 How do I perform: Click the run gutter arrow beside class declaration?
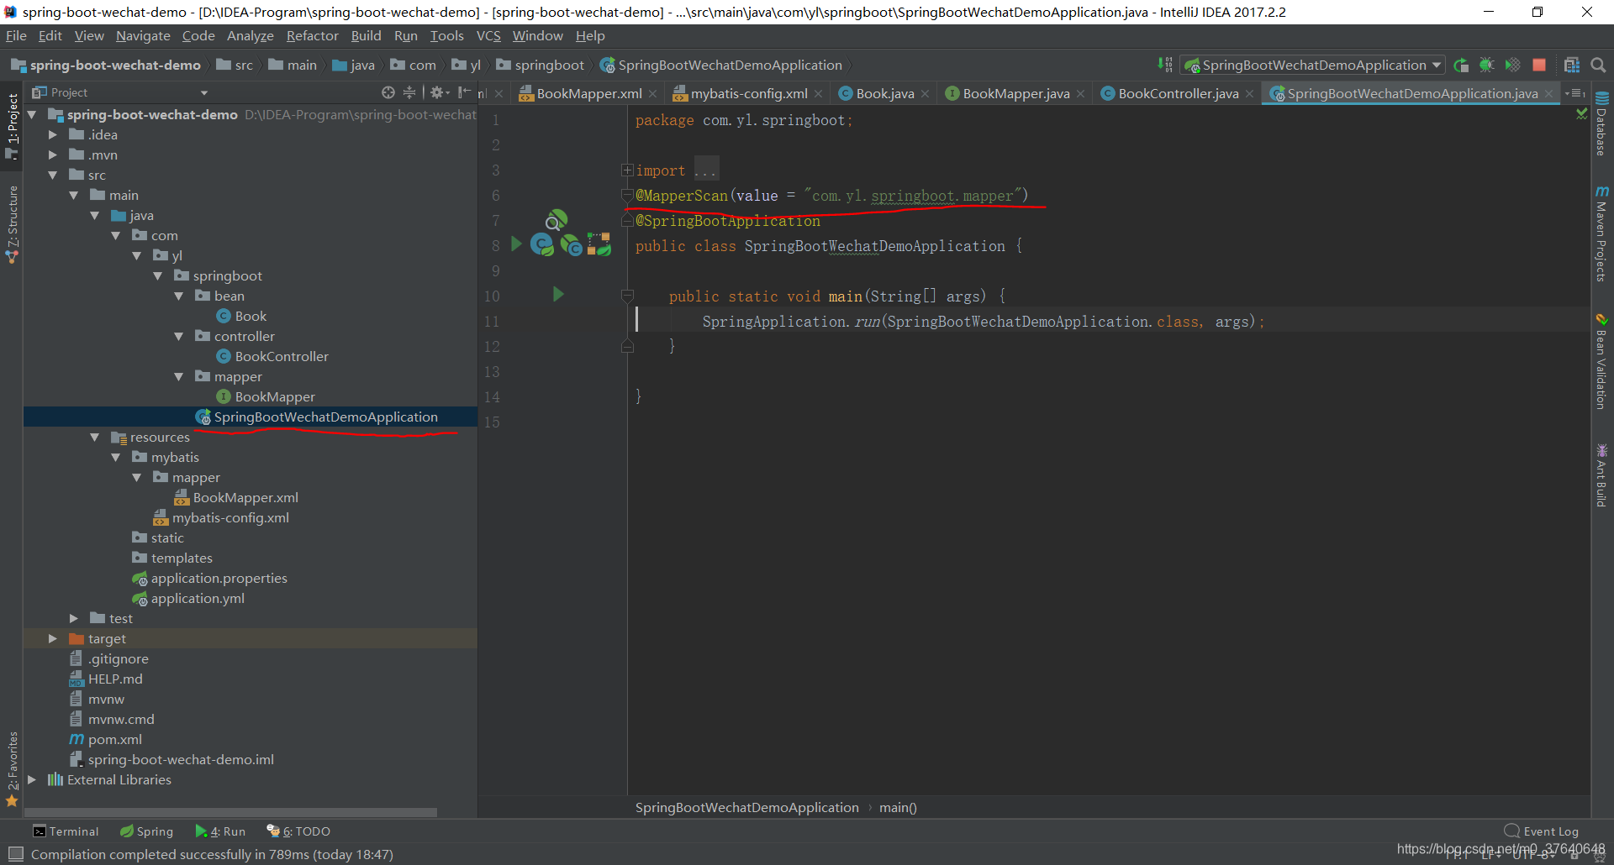(x=516, y=244)
